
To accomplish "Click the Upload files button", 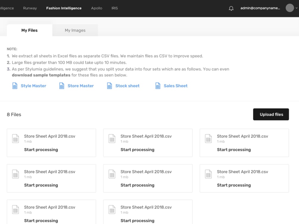I will (271, 114).
